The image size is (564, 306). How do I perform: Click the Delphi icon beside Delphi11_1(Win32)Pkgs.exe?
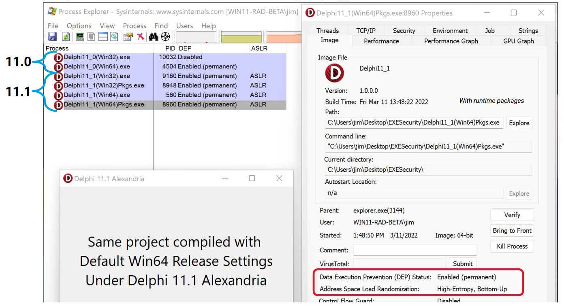pyautogui.click(x=58, y=86)
